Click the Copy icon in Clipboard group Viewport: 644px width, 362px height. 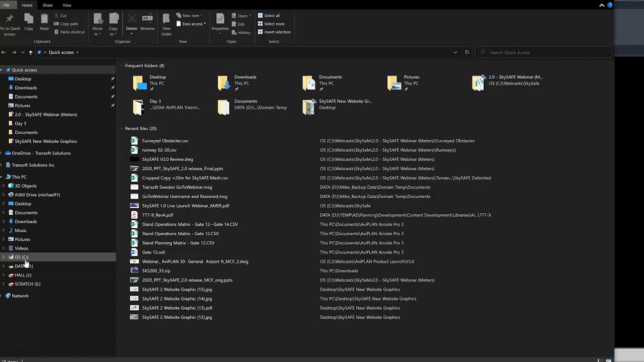(x=29, y=23)
